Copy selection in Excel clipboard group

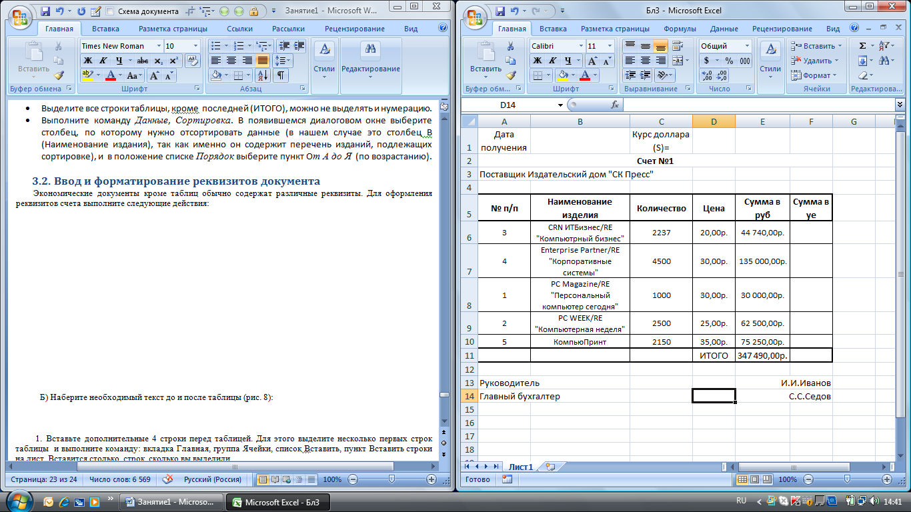511,61
